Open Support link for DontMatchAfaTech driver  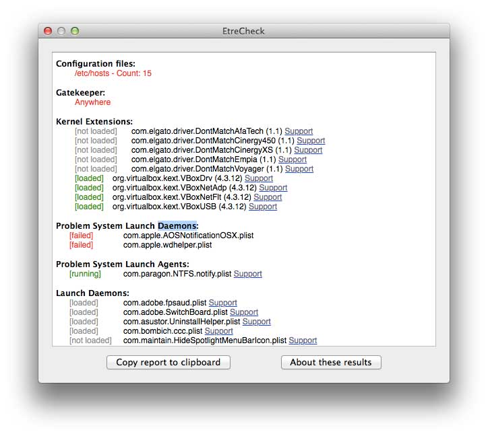click(x=299, y=131)
